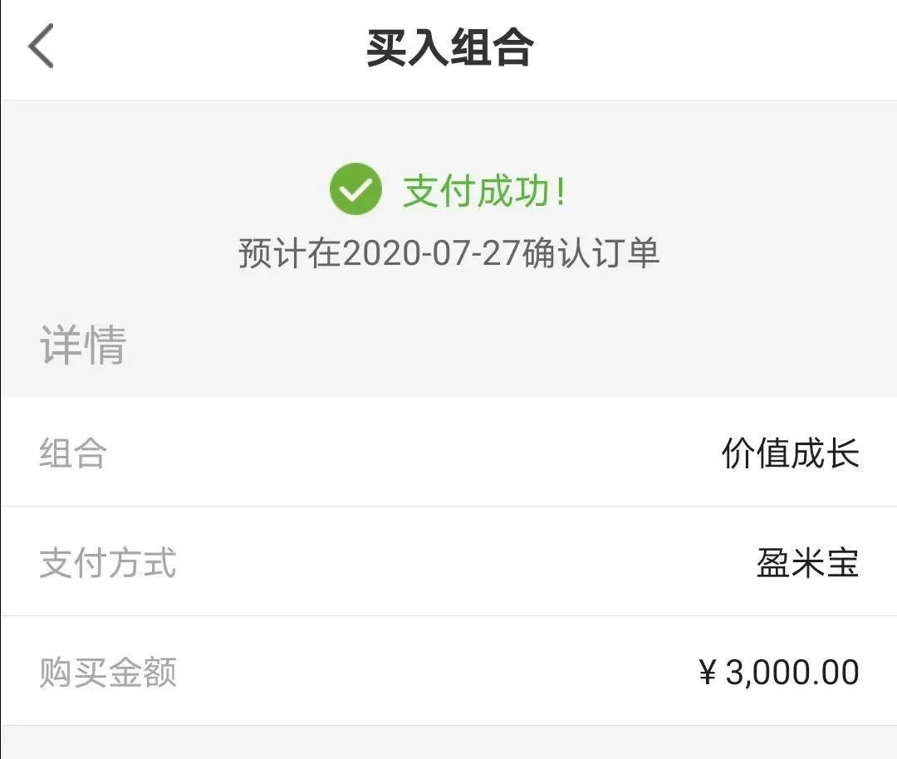Click the blank space between 支付方式 and 盈米宝

(x=465, y=563)
